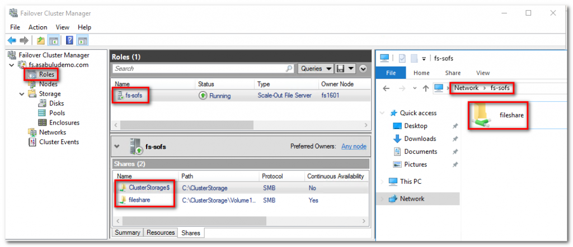
Task: Switch to the Shares tab
Action: (191, 233)
